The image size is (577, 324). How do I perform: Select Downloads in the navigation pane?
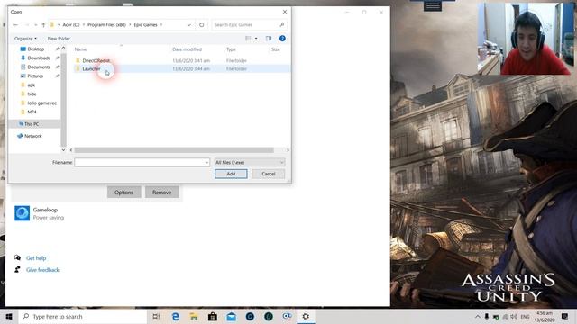click(x=39, y=58)
